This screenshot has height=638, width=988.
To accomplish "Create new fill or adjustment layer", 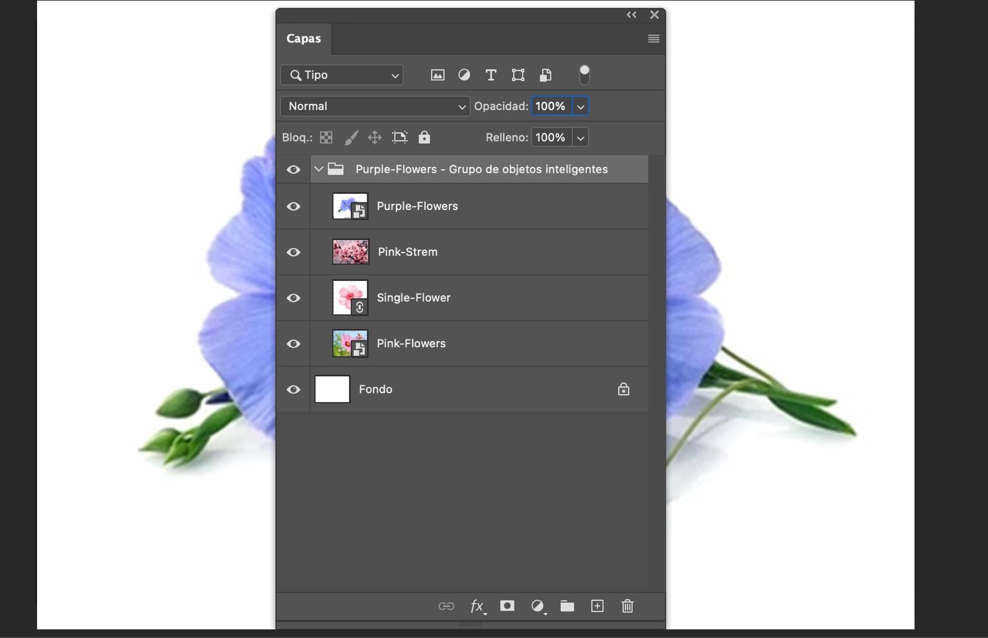I will 538,607.
